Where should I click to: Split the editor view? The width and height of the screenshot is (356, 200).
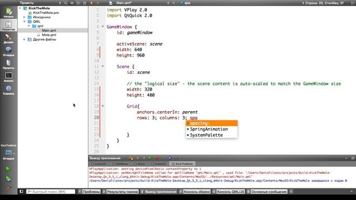[x=353, y=3]
